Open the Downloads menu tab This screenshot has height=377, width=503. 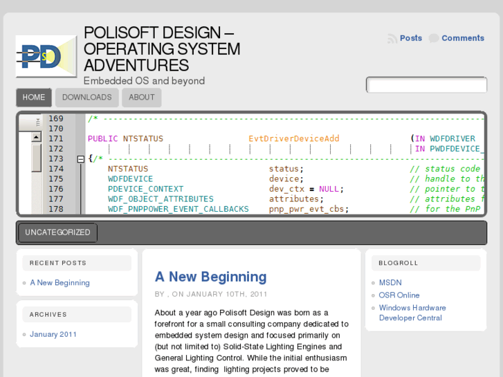pyautogui.click(x=86, y=98)
